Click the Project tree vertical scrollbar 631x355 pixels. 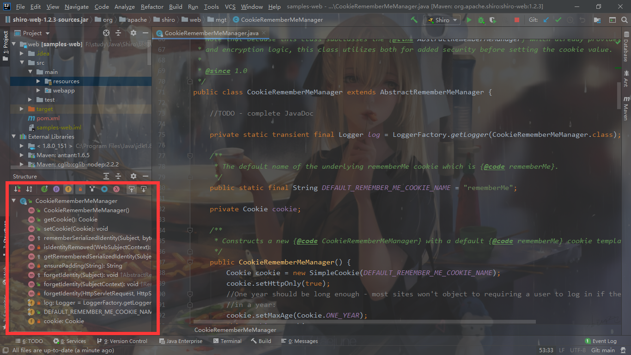149,52
